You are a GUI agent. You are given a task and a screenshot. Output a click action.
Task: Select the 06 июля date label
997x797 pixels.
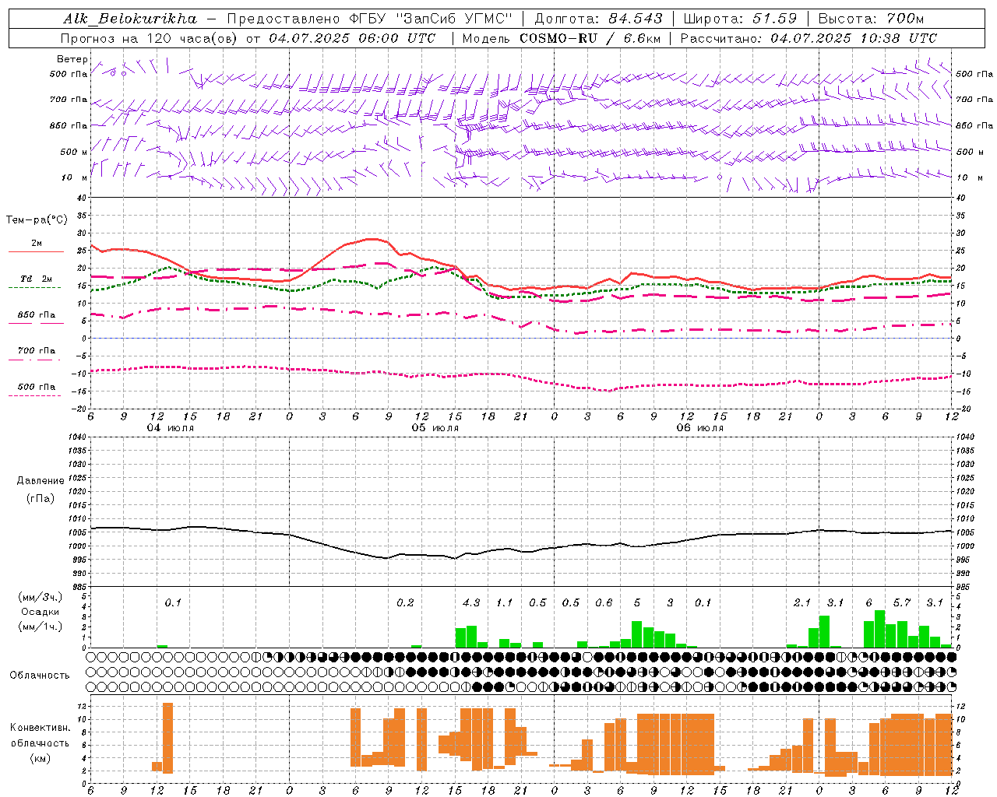click(700, 428)
